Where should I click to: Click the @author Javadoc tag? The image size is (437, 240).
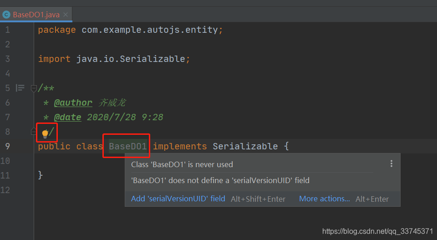pyautogui.click(x=73, y=102)
